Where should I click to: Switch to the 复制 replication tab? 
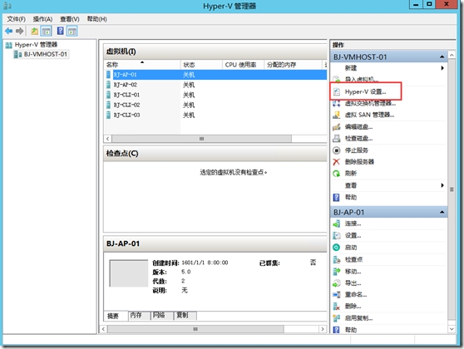coord(185,315)
